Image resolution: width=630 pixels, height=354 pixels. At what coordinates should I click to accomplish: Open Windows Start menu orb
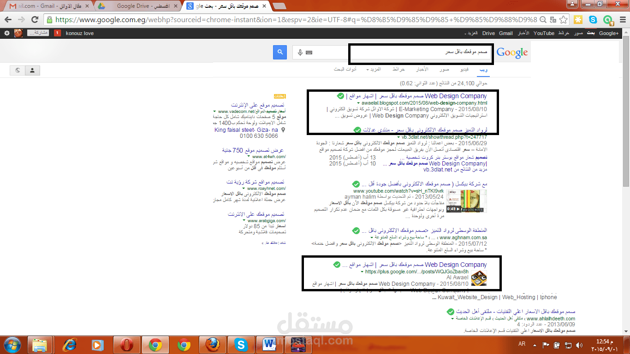pyautogui.click(x=12, y=345)
